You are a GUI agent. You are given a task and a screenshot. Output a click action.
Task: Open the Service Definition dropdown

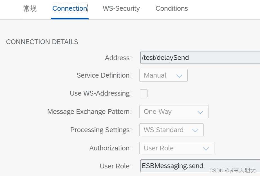click(x=163, y=75)
